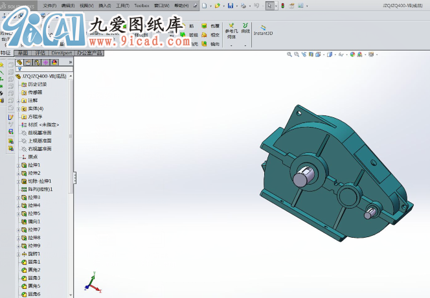
Task: Open the Apply Scene dropdown arrow
Action: click(x=365, y=54)
